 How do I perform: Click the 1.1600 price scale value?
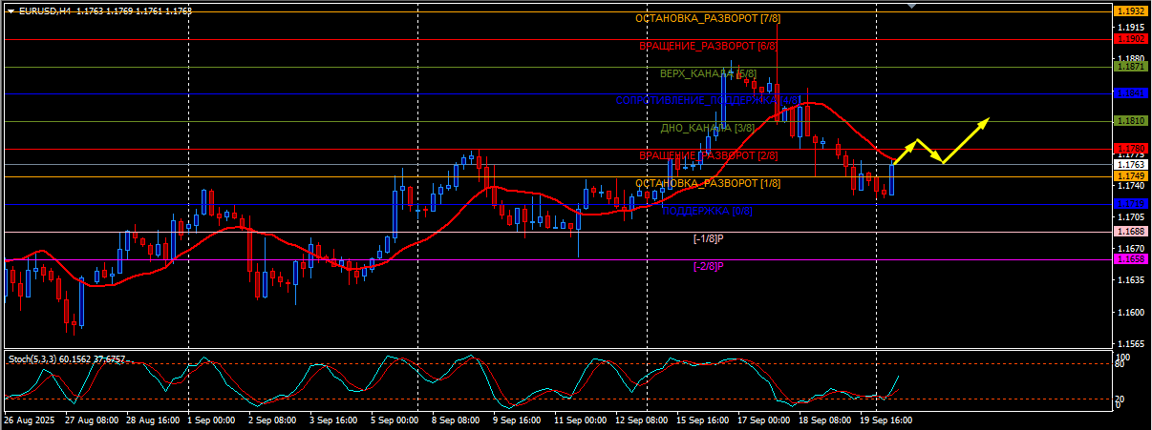[1131, 313]
